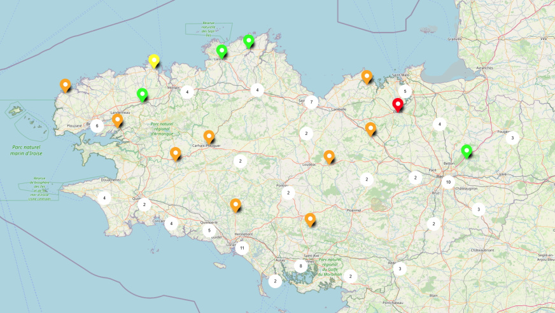Expand the cluster of 3 near Fougères
The height and width of the screenshot is (313, 555).
click(512, 137)
